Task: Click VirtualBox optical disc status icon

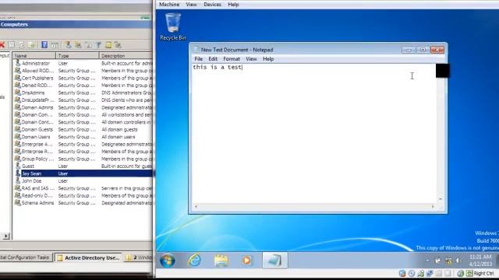Action: pyautogui.click(x=412, y=273)
